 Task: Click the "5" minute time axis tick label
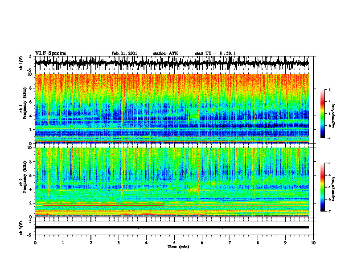(x=174, y=243)
